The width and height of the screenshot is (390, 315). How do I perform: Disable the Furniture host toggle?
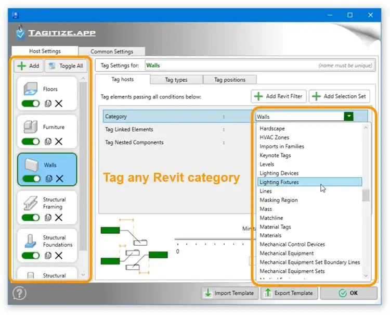31,142
